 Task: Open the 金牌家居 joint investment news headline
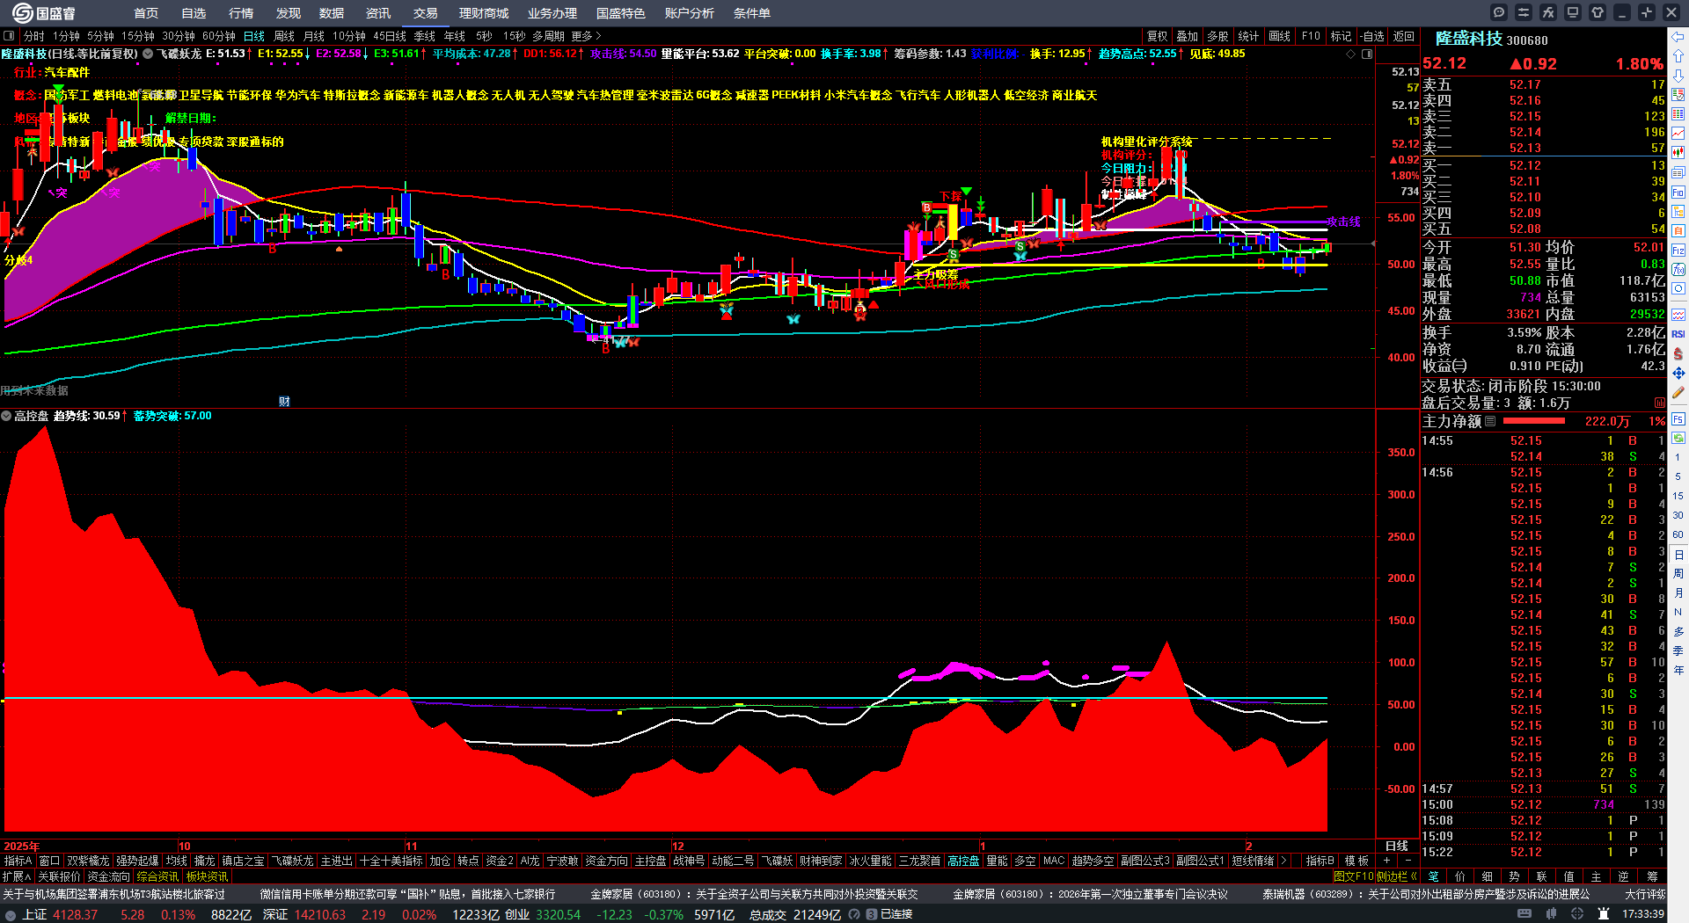click(x=754, y=894)
